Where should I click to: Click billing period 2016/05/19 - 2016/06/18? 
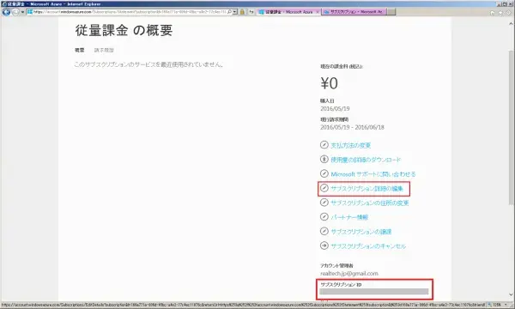(352, 127)
